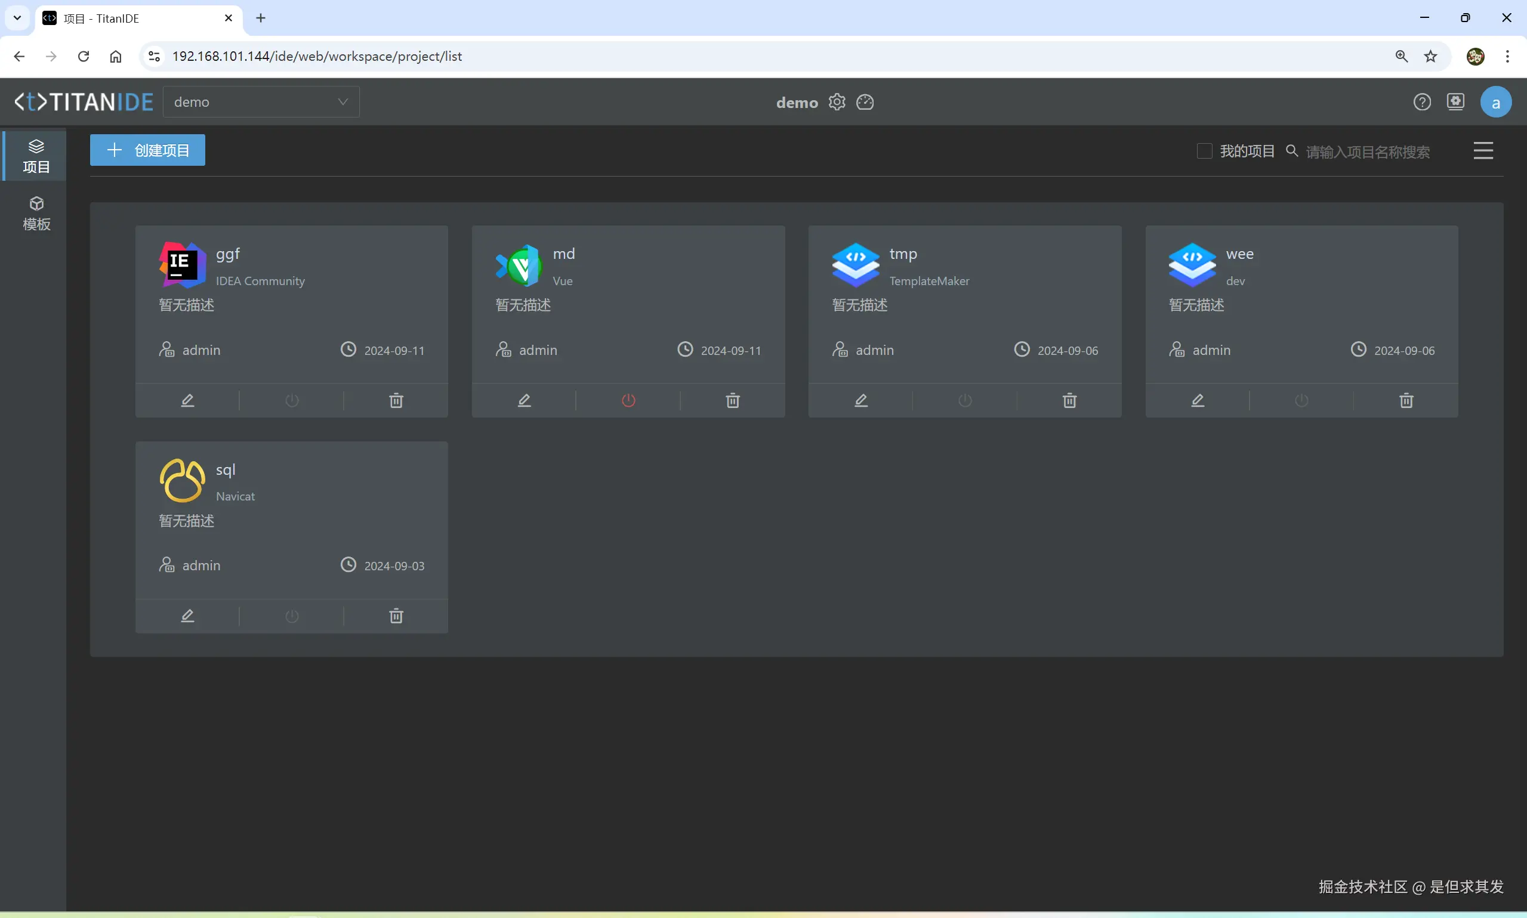The height and width of the screenshot is (918, 1527).
Task: Select 项目 sidebar tab
Action: tap(36, 156)
